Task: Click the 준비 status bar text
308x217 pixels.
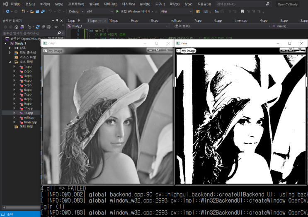Action: 10,214
